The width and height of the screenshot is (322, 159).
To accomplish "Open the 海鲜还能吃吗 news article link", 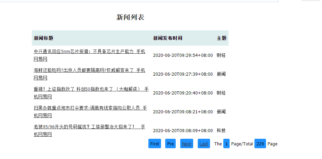I will click(x=89, y=74).
